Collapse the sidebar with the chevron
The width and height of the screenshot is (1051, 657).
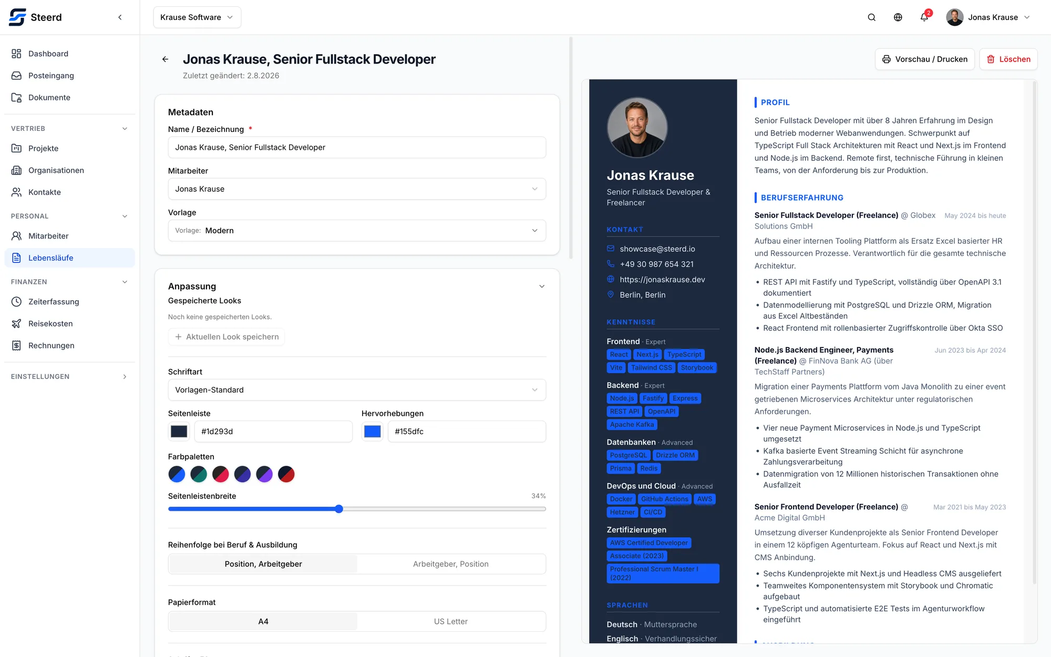click(120, 17)
